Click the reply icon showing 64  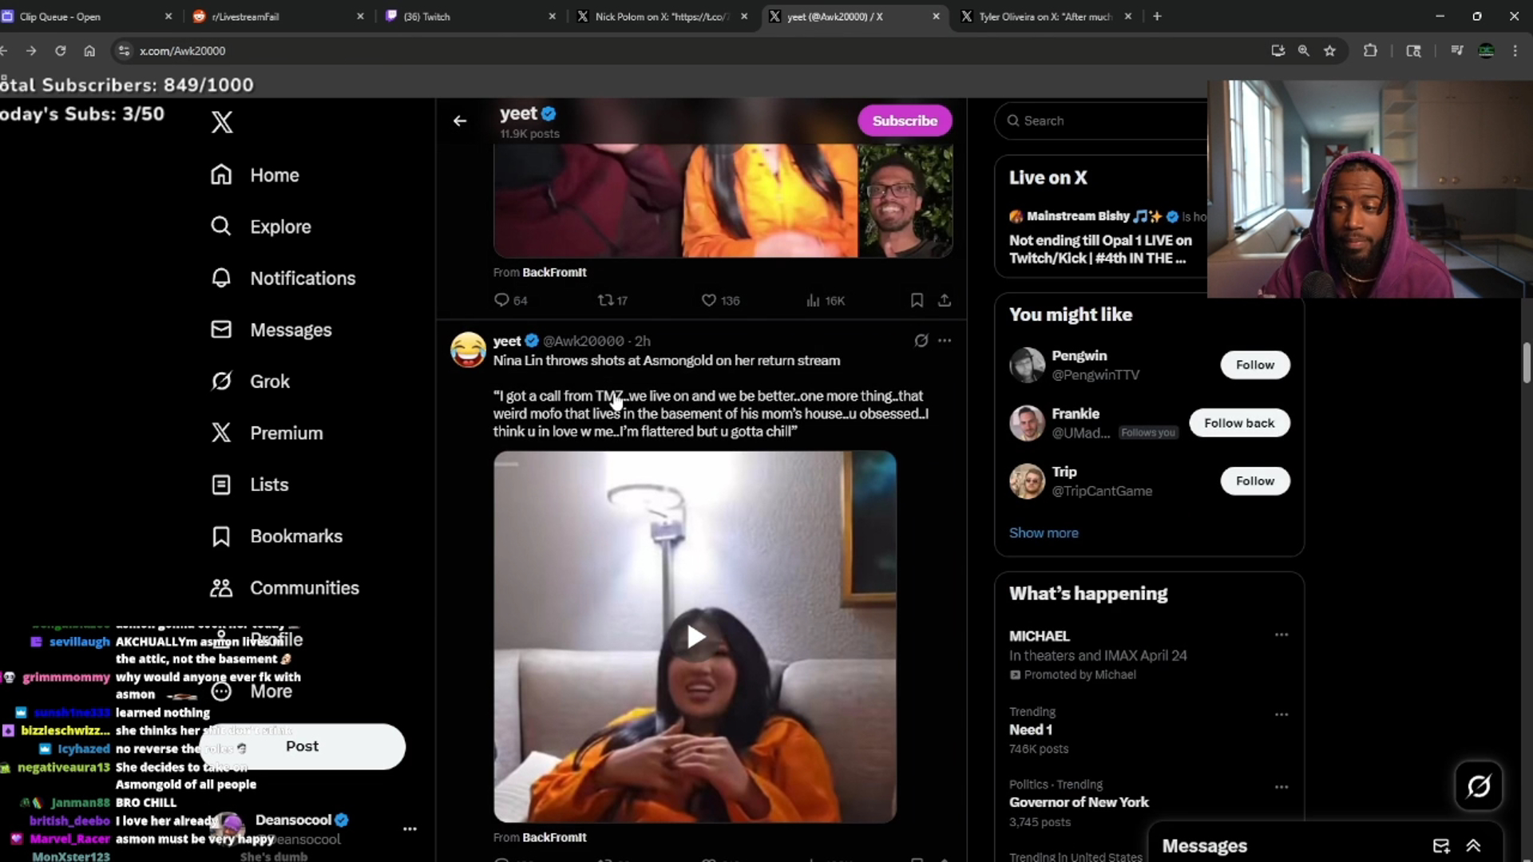[502, 300]
